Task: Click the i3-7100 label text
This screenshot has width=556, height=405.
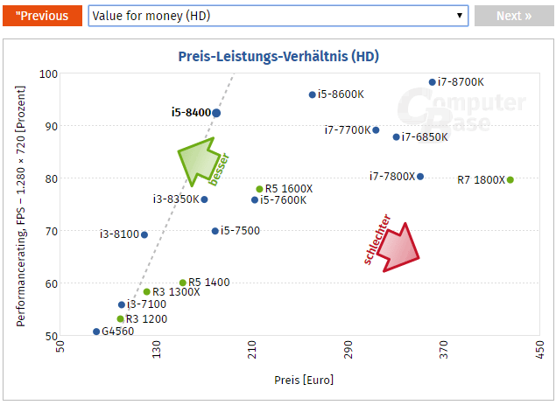Action: pyautogui.click(x=146, y=304)
